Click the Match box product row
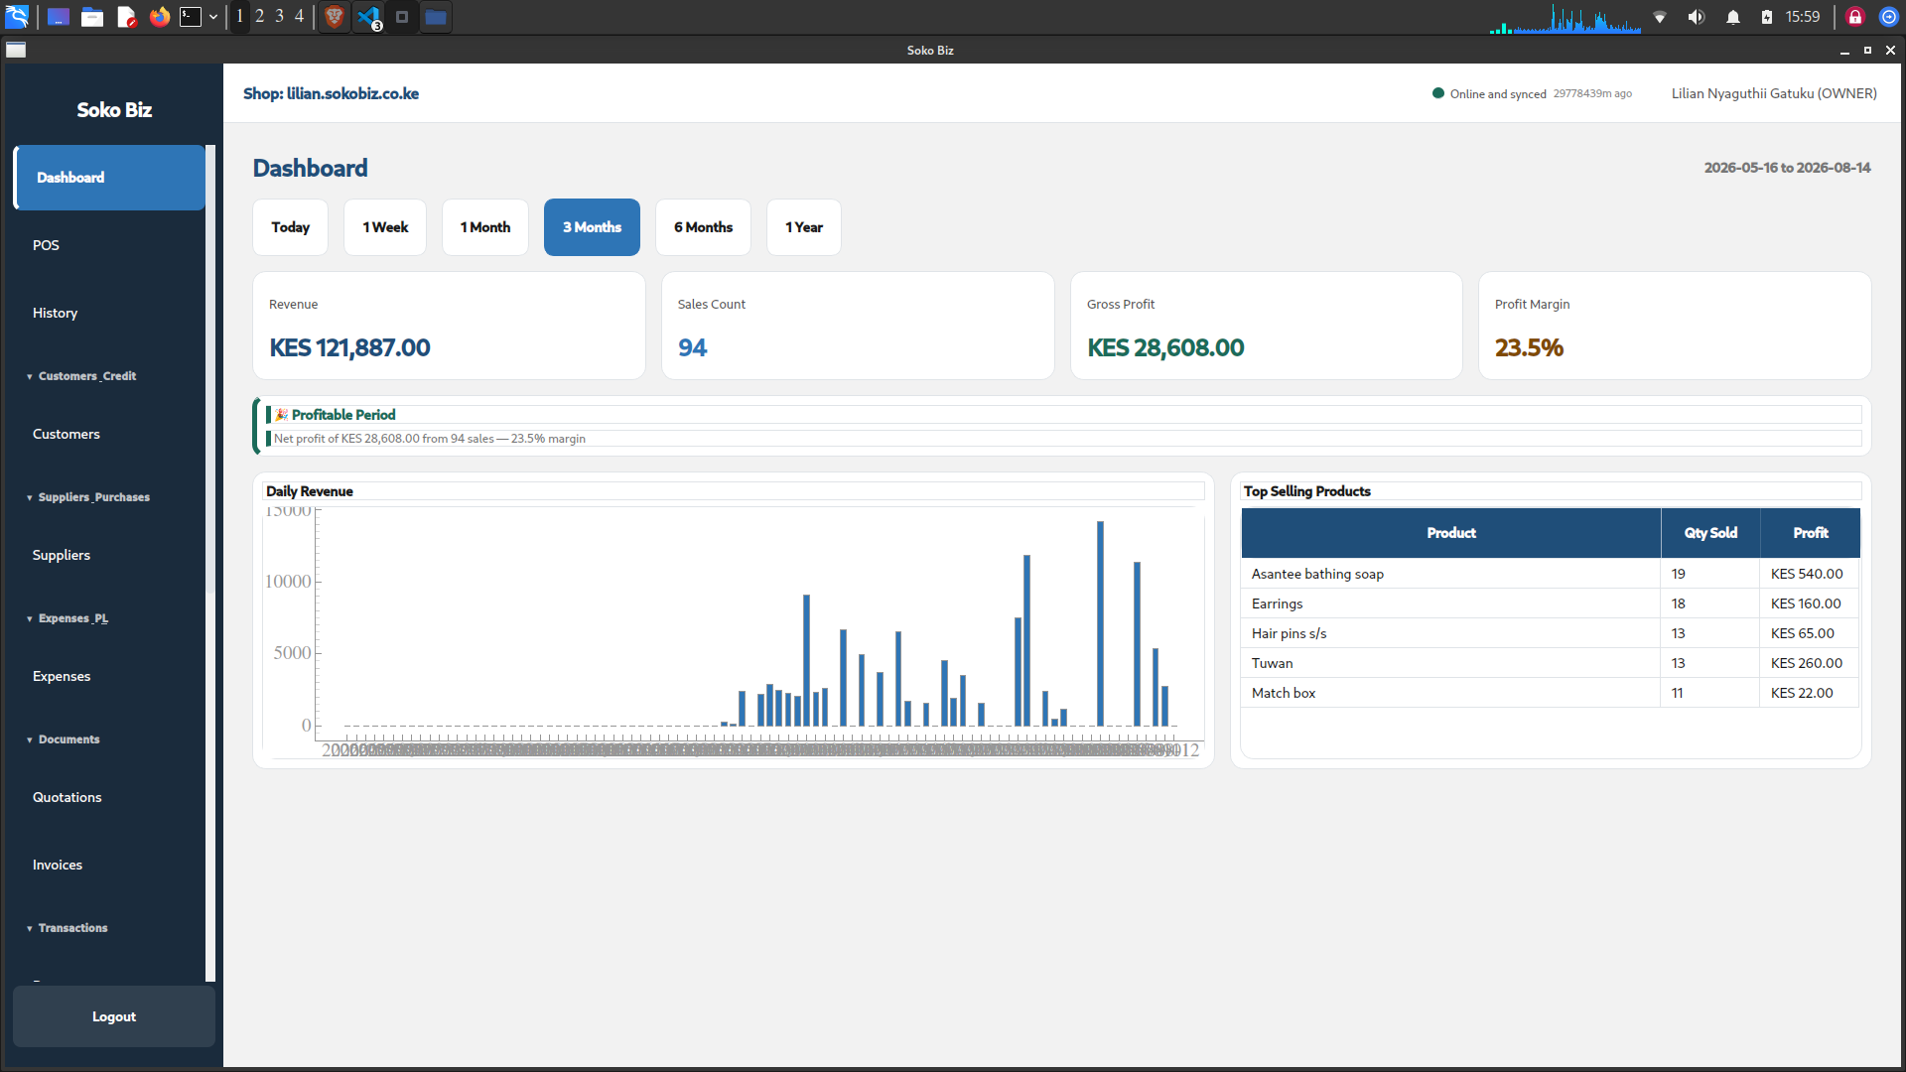Viewport: 1906px width, 1072px height. coord(1551,693)
